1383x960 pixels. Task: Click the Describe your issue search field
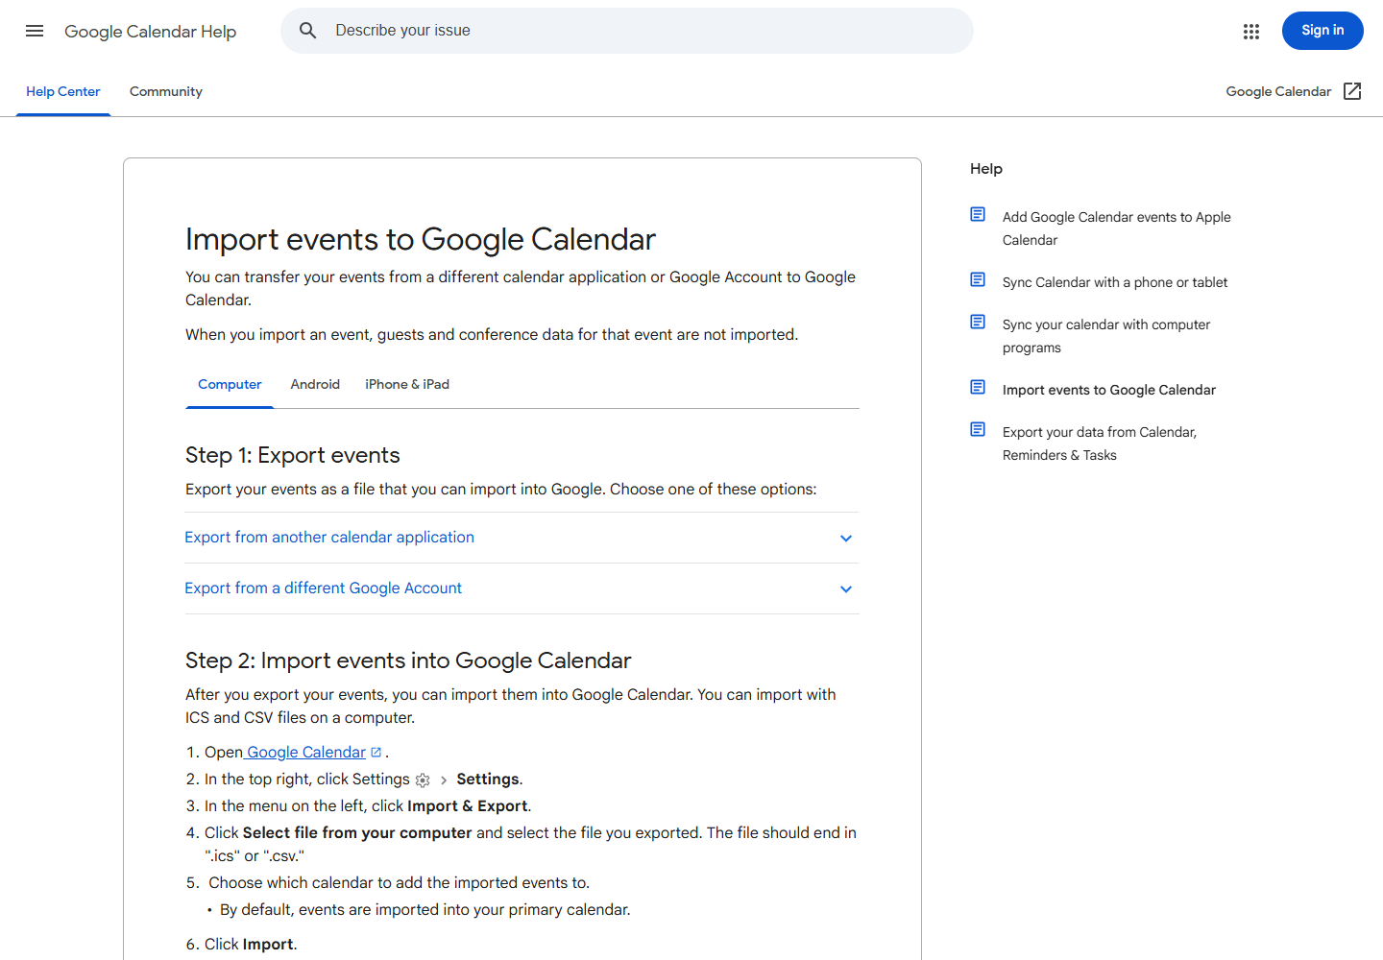click(627, 31)
